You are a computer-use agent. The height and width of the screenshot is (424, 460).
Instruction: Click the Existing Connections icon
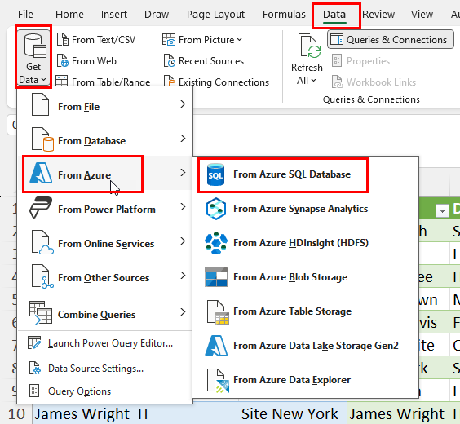pyautogui.click(x=170, y=81)
